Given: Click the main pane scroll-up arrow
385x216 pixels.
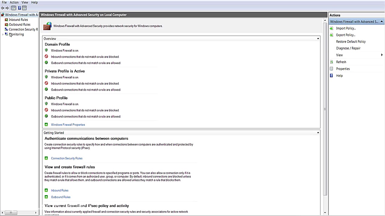Looking at the screenshot, I should tap(325, 20).
